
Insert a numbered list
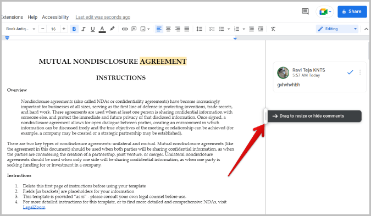click(x=236, y=29)
